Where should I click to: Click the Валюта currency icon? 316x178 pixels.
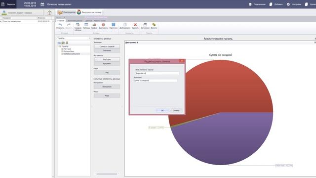point(154,25)
